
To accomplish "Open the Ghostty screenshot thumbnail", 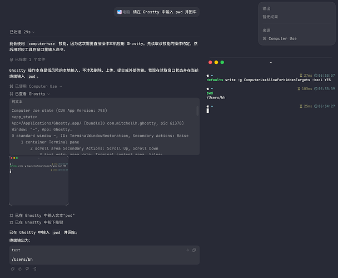I will coord(39,181).
